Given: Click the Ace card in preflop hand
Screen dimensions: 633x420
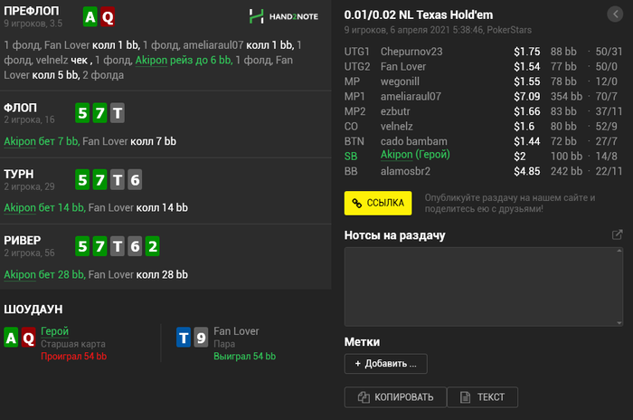Looking at the screenshot, I should coord(89,16).
